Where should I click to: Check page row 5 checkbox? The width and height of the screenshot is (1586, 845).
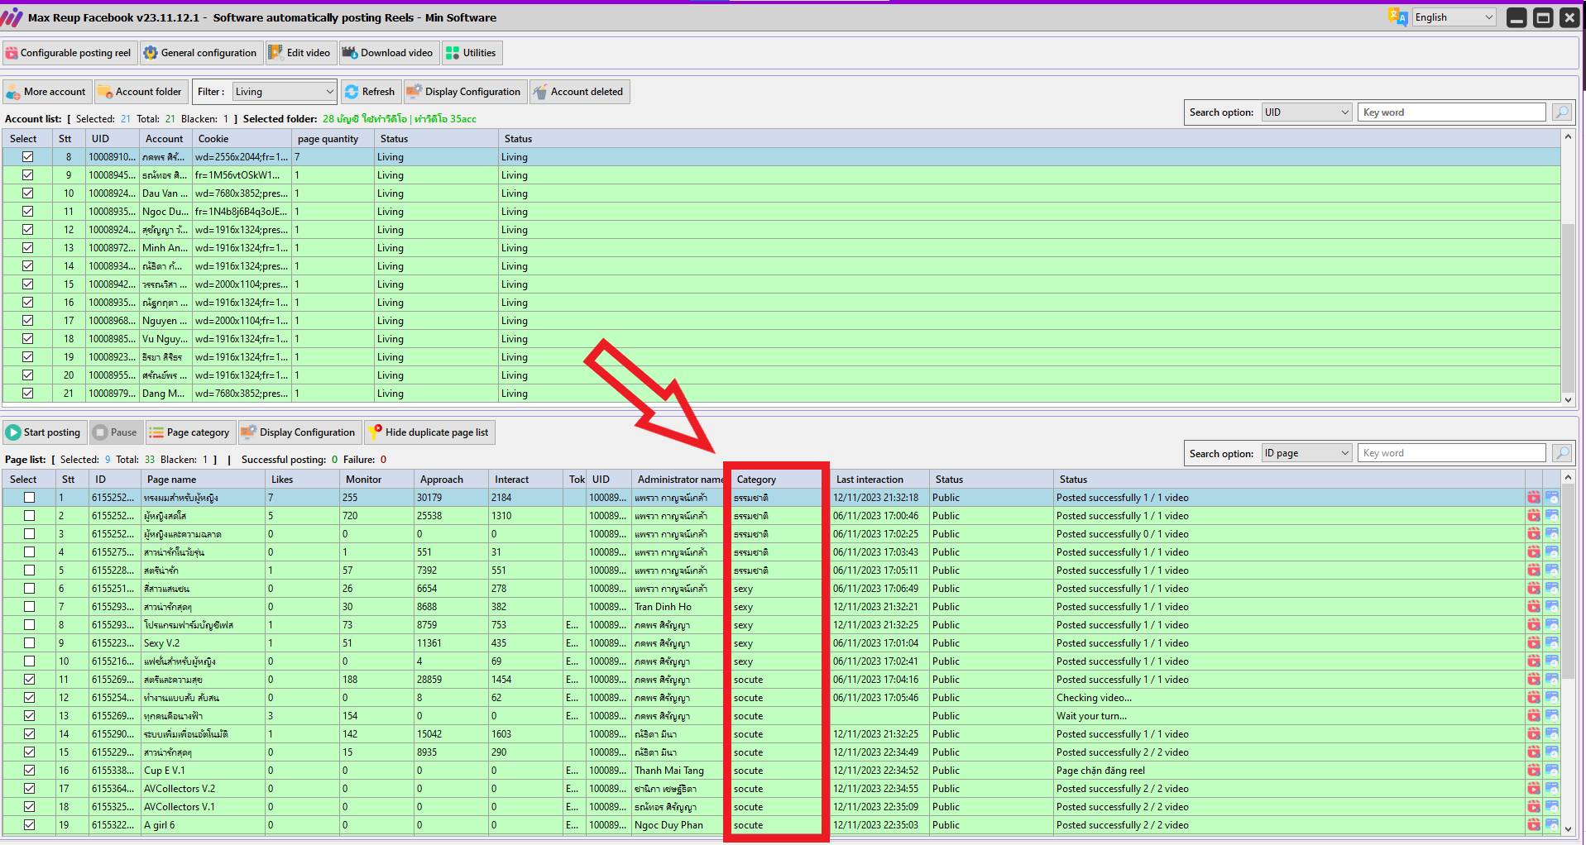tap(30, 570)
